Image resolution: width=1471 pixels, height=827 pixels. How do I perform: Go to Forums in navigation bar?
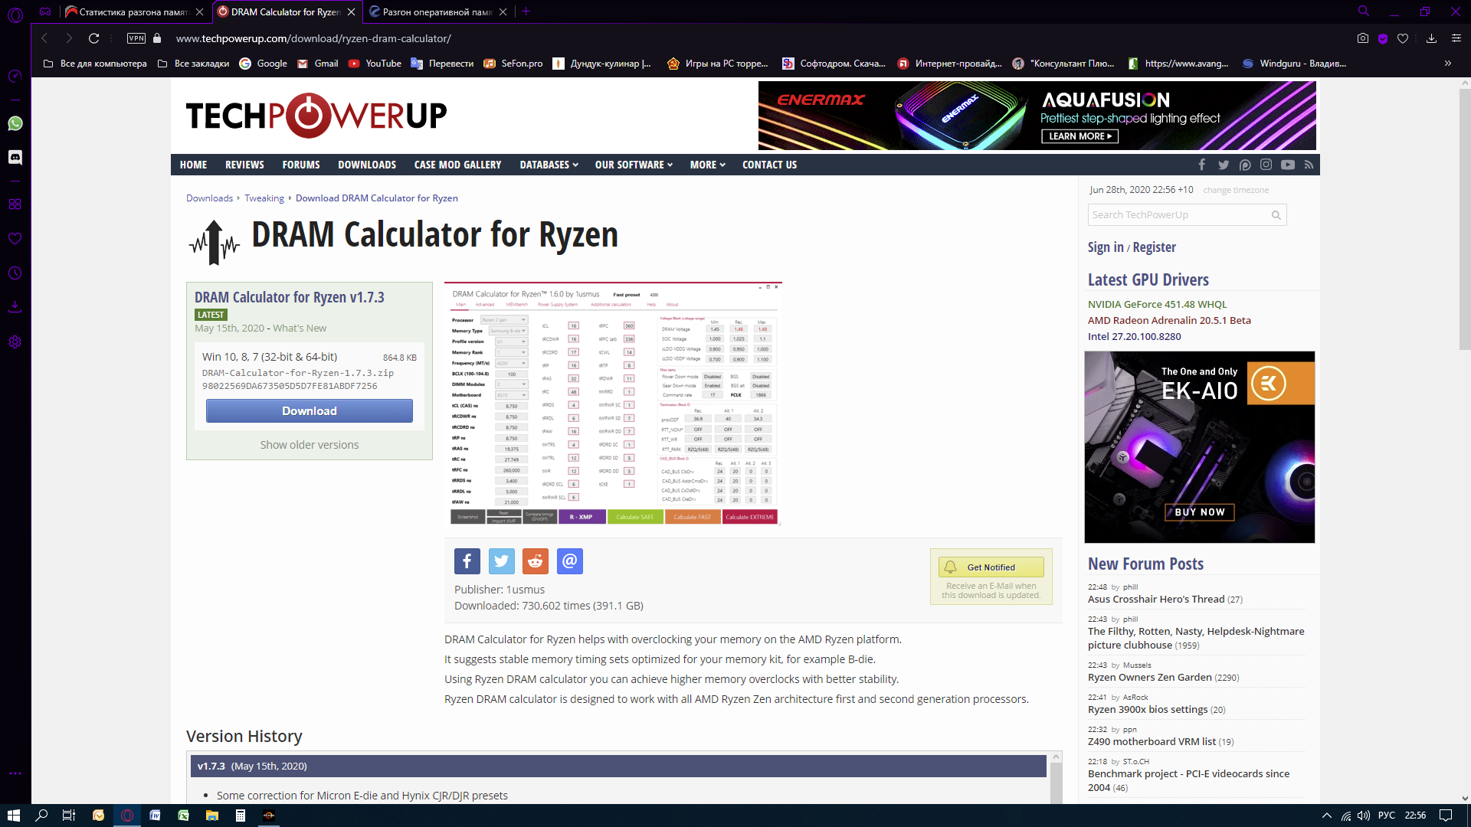300,165
